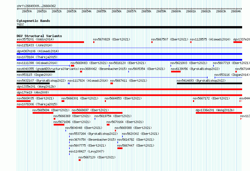Open nsv4040355 (gnomADStructuralVariants) entry

point(48,69)
